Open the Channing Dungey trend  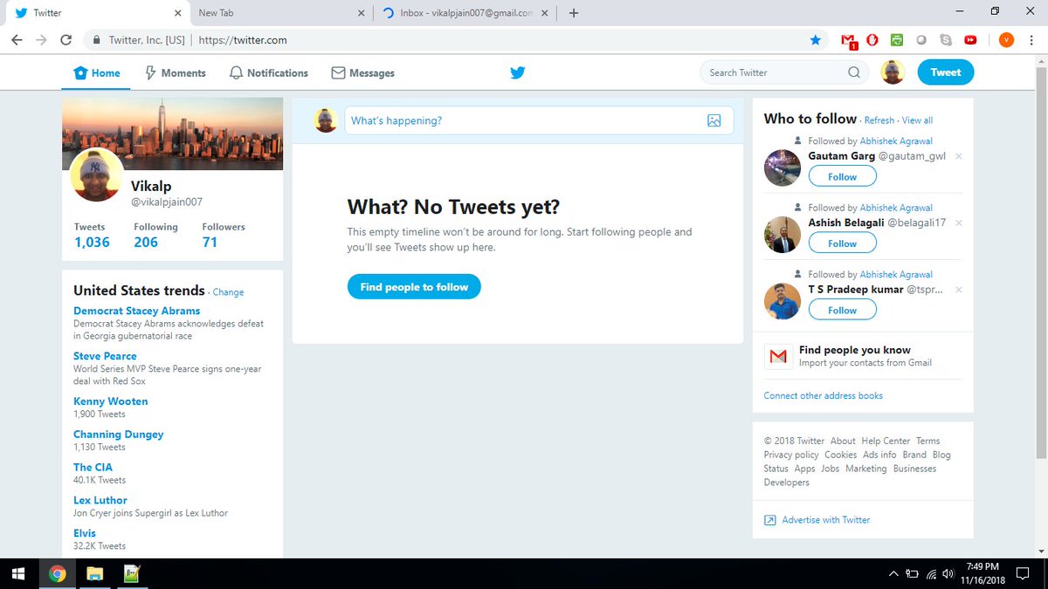(x=118, y=435)
